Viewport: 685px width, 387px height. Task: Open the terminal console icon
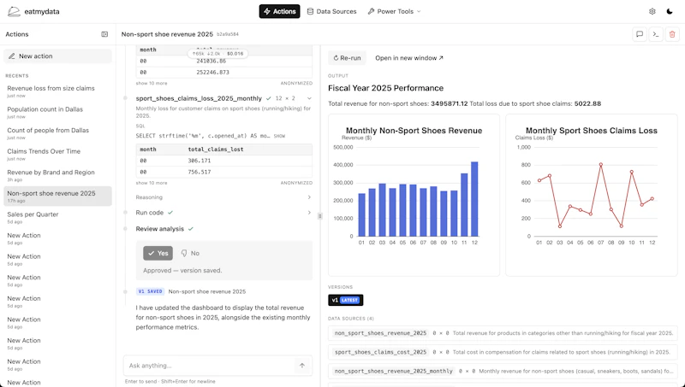(656, 34)
